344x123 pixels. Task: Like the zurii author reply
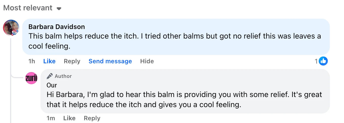(x=69, y=118)
